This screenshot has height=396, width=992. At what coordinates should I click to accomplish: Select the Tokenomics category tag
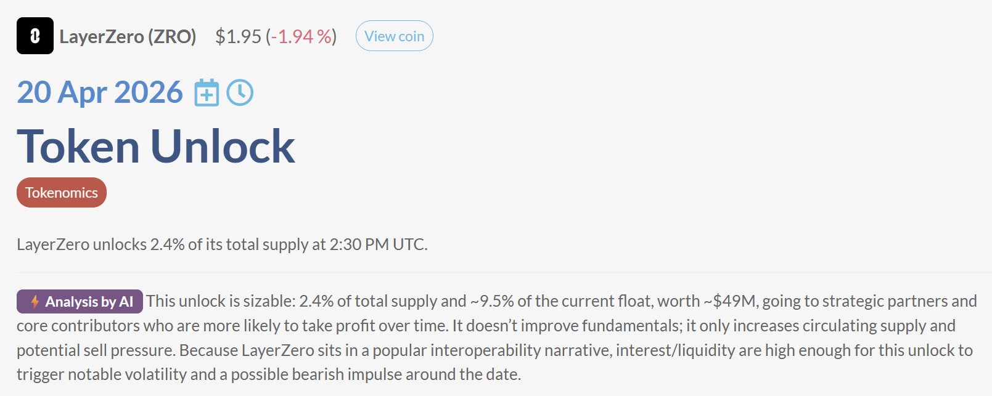point(61,193)
